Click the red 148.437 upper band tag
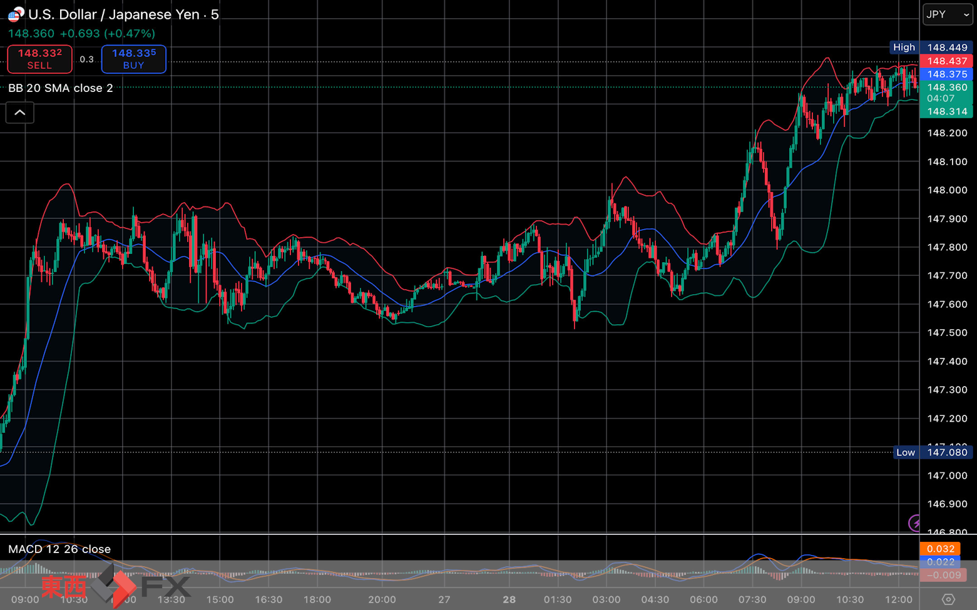This screenshot has width=977, height=610. click(946, 61)
